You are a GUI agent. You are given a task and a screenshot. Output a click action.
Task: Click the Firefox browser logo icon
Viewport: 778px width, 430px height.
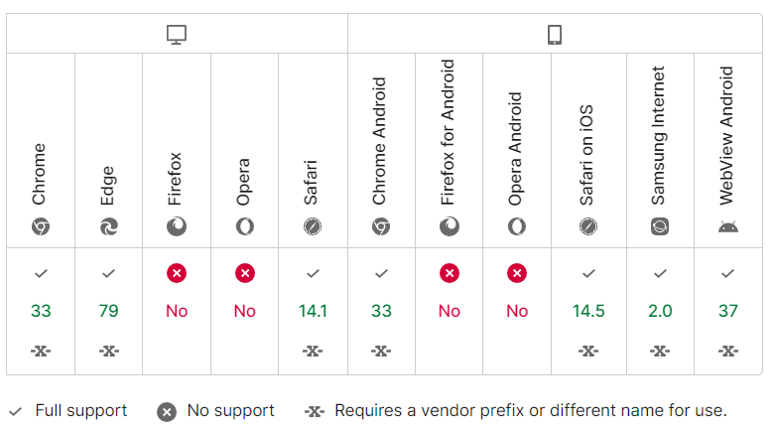177,226
